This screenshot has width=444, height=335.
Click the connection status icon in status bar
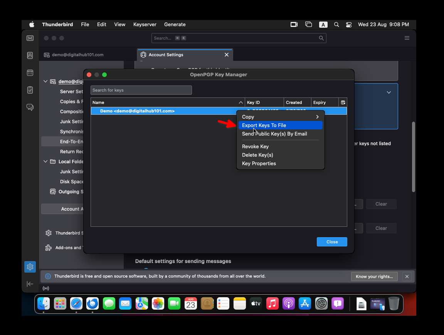tap(46, 288)
